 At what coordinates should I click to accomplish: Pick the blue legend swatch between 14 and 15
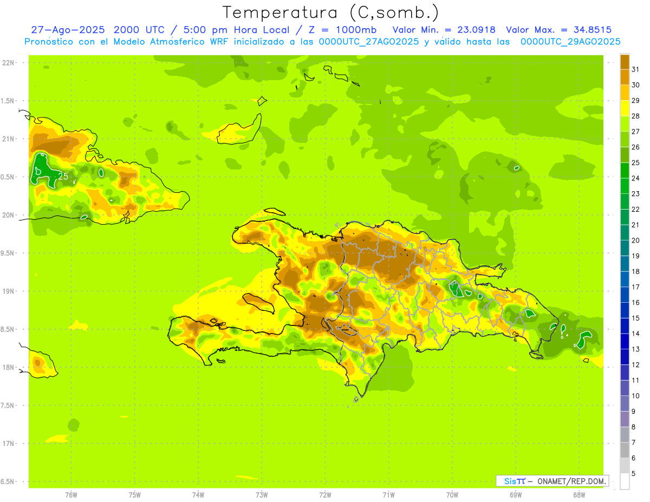tap(625, 325)
